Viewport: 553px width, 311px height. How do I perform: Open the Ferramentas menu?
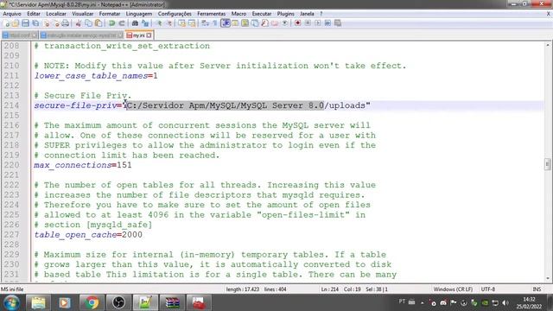coord(211,14)
